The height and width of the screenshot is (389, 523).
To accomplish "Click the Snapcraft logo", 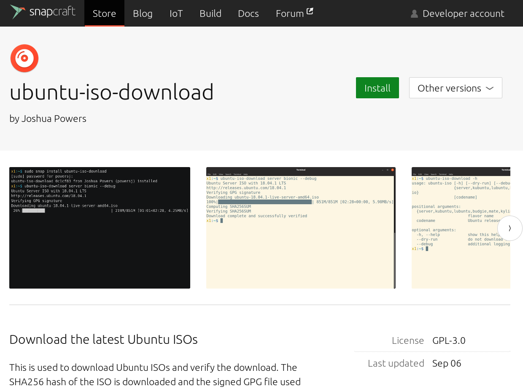I will [43, 12].
